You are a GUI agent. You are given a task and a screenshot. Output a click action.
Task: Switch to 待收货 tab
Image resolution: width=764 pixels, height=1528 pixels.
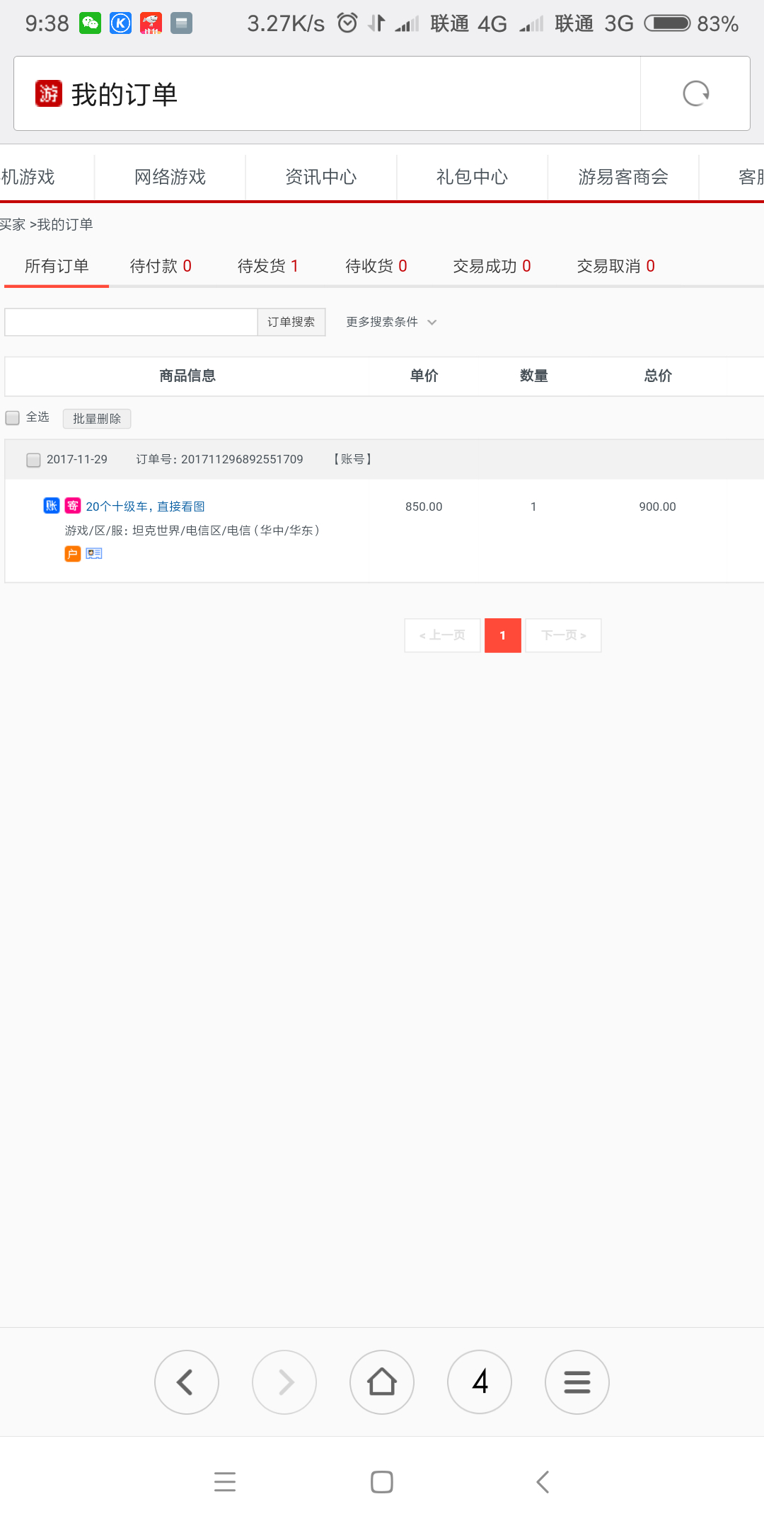point(376,266)
